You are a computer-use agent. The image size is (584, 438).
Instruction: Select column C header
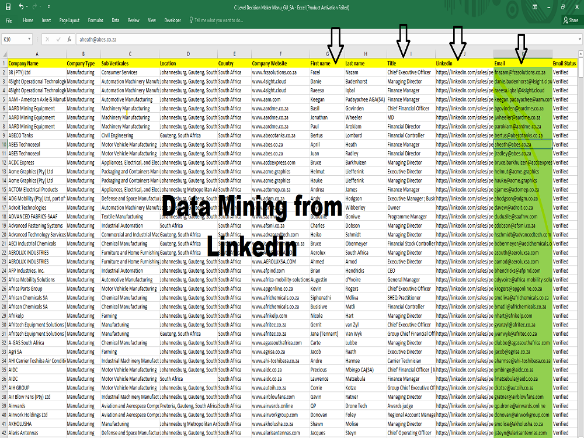130,54
